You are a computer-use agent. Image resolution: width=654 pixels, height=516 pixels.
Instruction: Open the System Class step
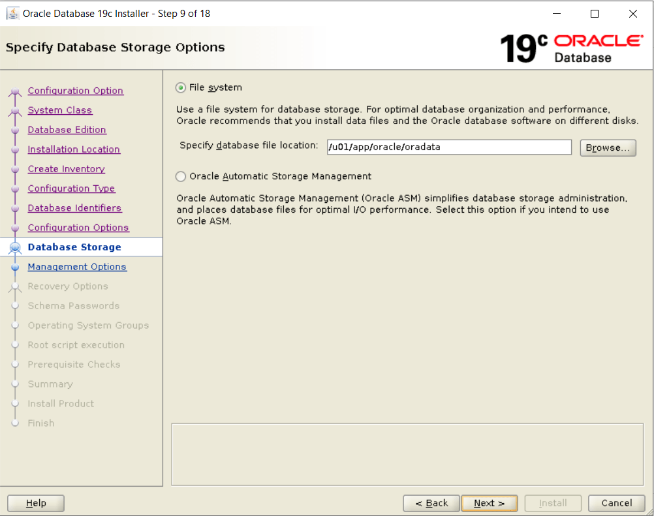coord(60,110)
